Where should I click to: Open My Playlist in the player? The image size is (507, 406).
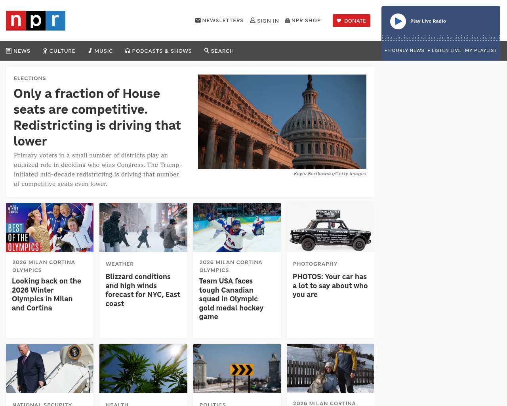click(x=481, y=50)
